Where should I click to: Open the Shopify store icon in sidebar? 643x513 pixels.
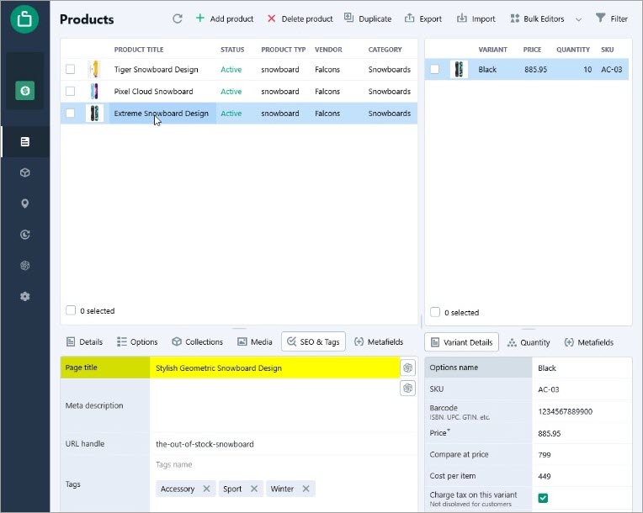click(x=25, y=90)
